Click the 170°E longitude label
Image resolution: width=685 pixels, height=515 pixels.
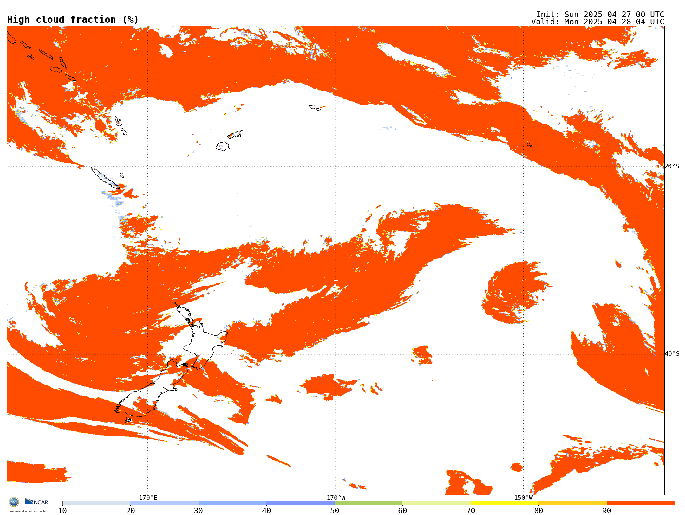click(148, 498)
